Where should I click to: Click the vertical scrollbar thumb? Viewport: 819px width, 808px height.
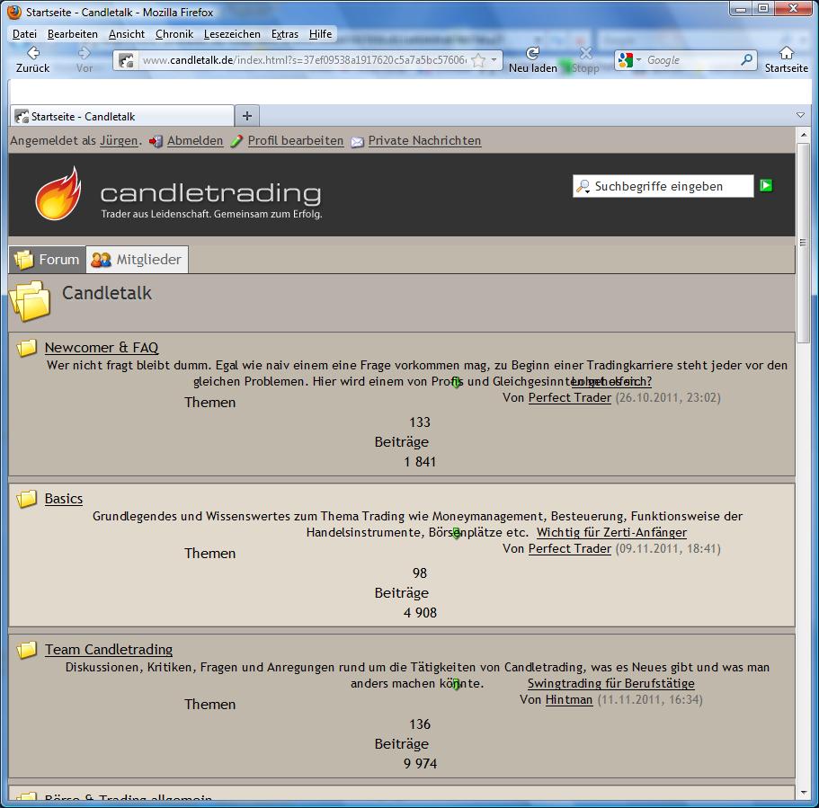pyautogui.click(x=804, y=243)
